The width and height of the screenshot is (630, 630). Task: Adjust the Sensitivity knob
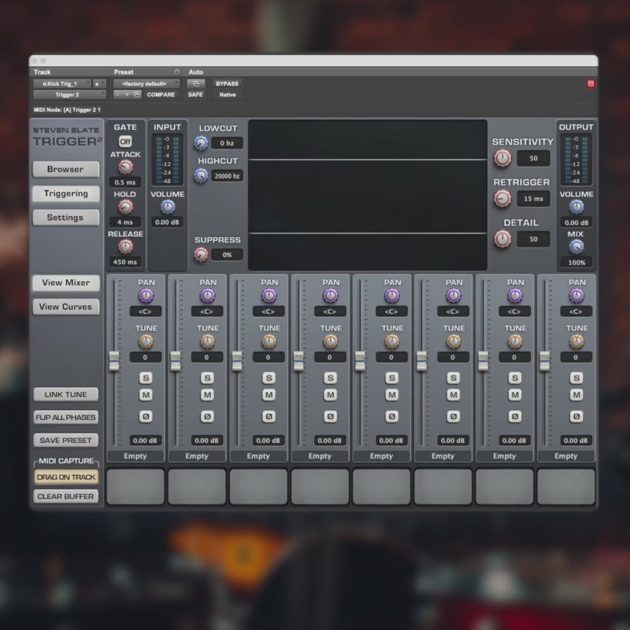pos(502,158)
